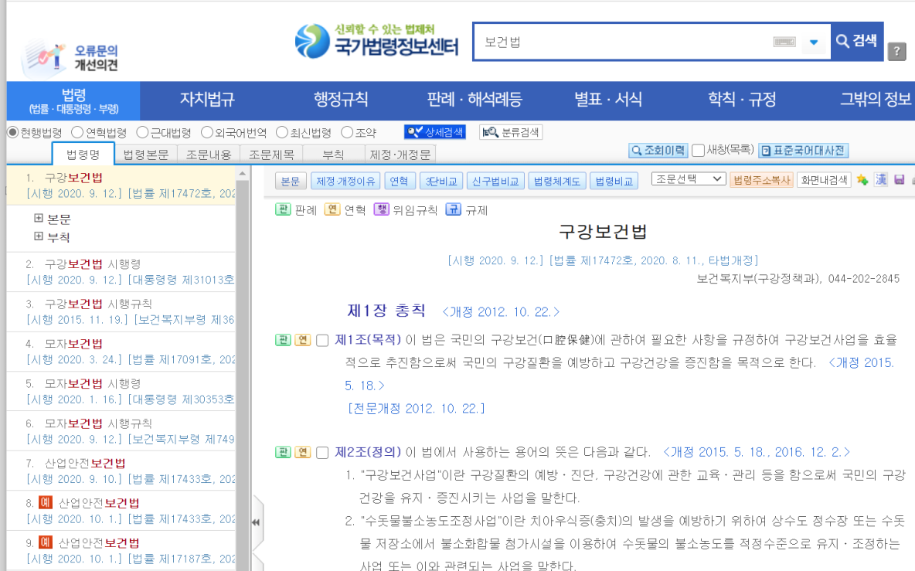Viewport: 915px width, 571px height.
Task: Select the 근대법령 radio button
Action: (x=141, y=132)
